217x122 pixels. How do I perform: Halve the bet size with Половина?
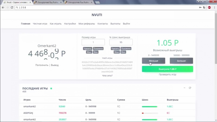pyautogui.click(x=98, y=49)
